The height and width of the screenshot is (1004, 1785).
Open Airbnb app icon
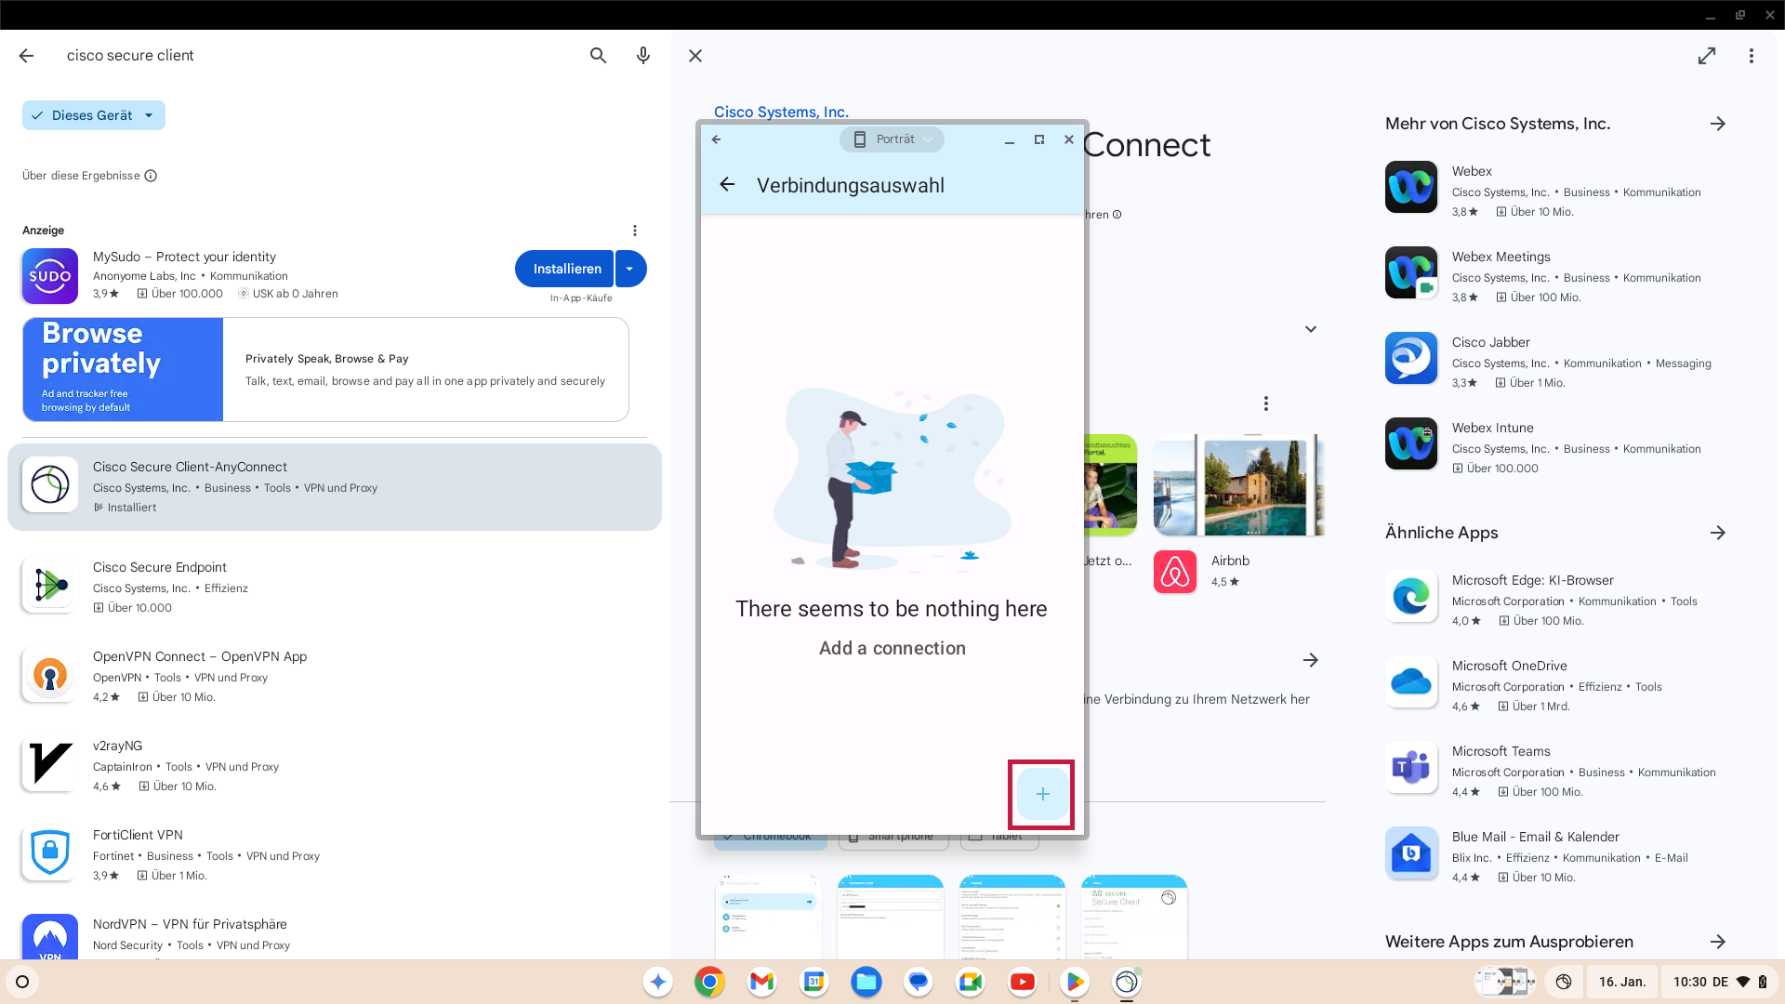click(1175, 571)
